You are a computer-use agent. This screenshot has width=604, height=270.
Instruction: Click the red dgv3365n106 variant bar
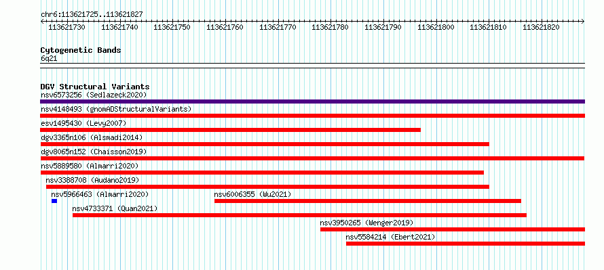pos(265,144)
